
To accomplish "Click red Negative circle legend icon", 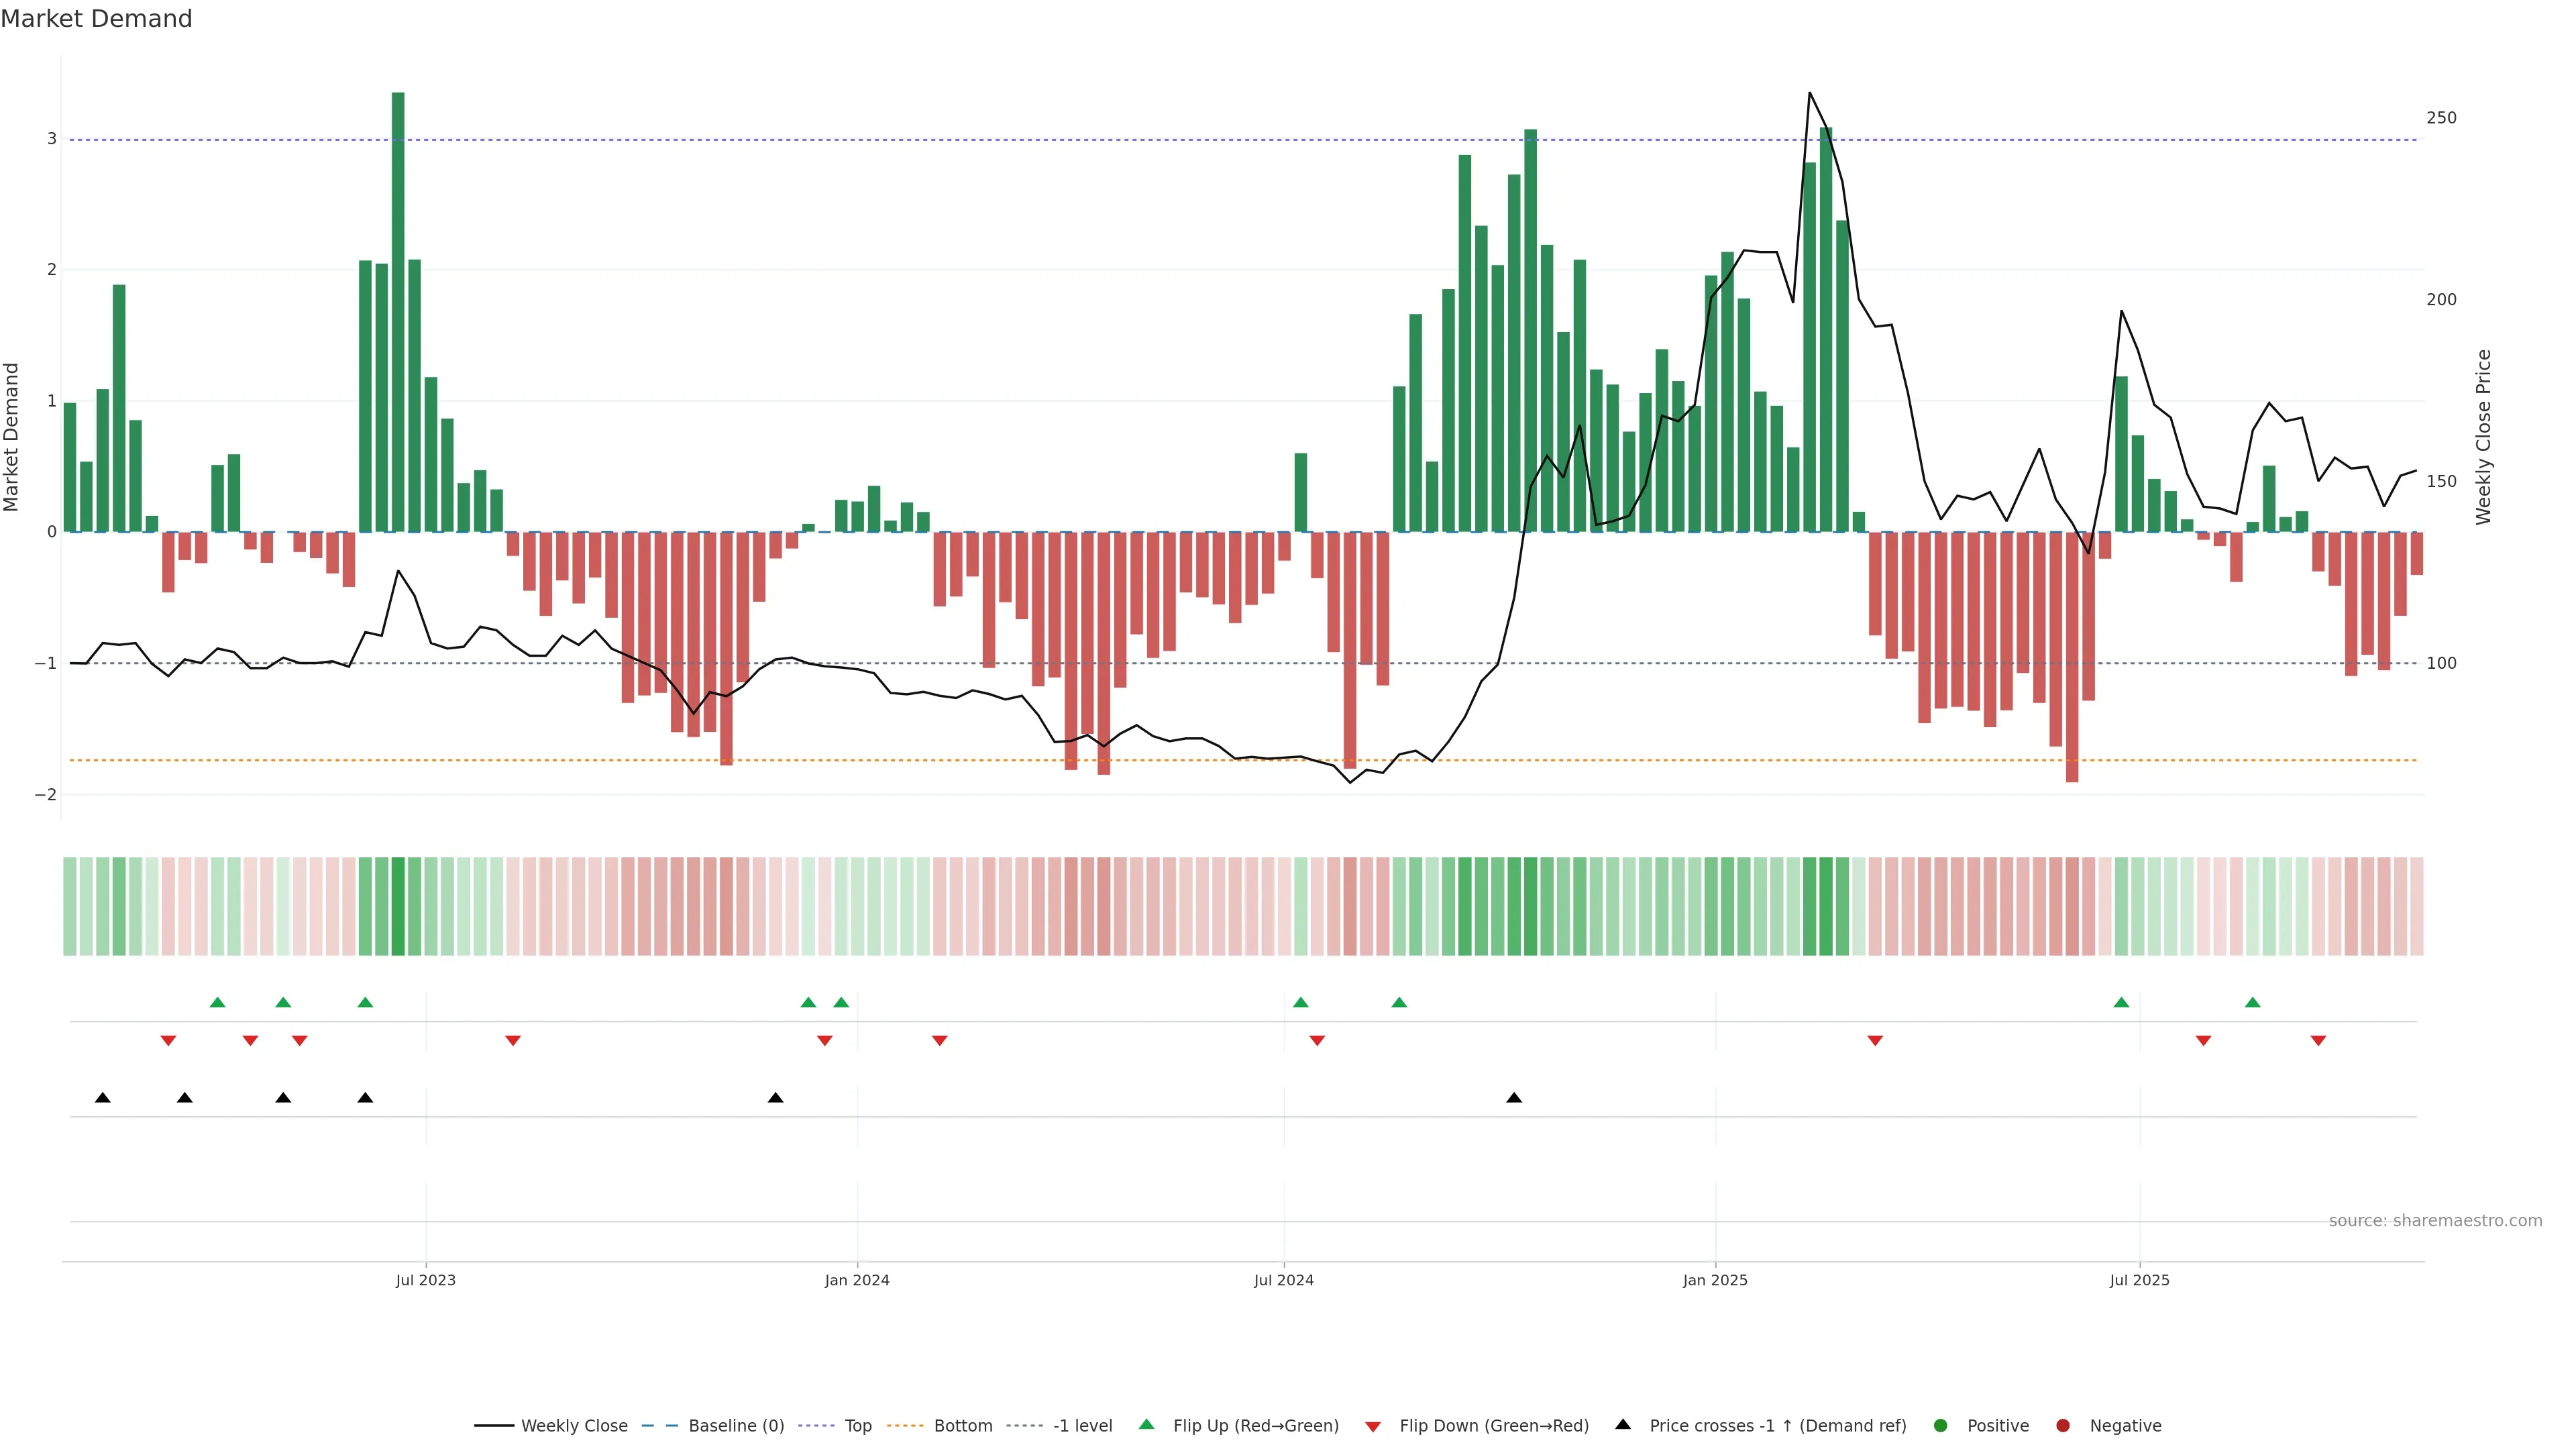I will pos(2062,1425).
